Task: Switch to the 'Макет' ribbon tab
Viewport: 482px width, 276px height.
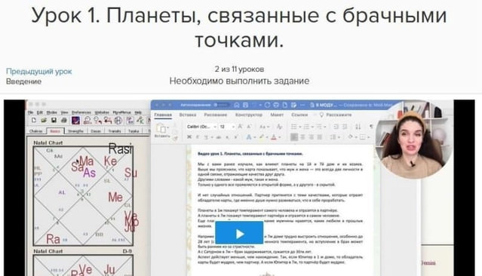Action: point(277,115)
